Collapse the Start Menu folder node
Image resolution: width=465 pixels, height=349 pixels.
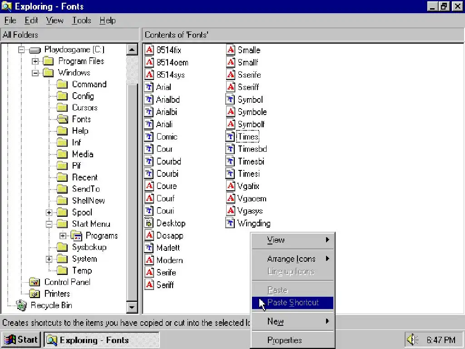pos(49,224)
